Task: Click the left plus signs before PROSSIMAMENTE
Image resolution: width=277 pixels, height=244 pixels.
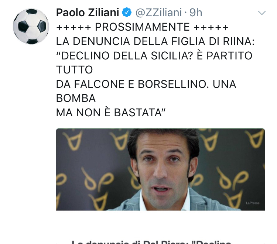Action: [x=73, y=28]
